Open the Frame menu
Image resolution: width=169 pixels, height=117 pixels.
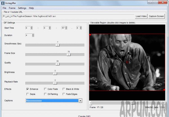[x=12, y=8]
